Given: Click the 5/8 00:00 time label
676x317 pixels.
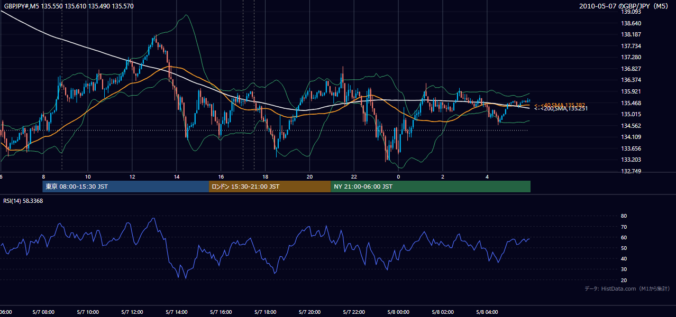Looking at the screenshot, I should click(x=399, y=312).
